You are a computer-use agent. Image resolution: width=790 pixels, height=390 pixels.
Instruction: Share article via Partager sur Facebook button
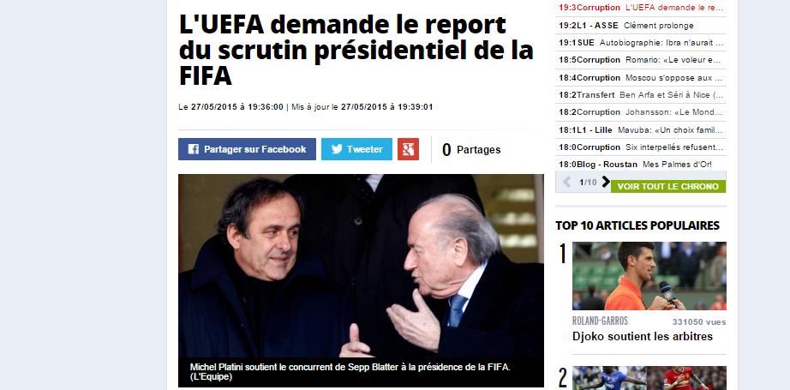[x=247, y=149]
